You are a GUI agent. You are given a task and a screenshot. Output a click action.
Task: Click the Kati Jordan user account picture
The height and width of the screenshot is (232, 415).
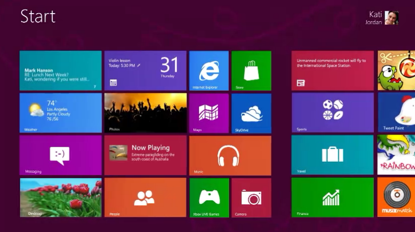click(391, 18)
